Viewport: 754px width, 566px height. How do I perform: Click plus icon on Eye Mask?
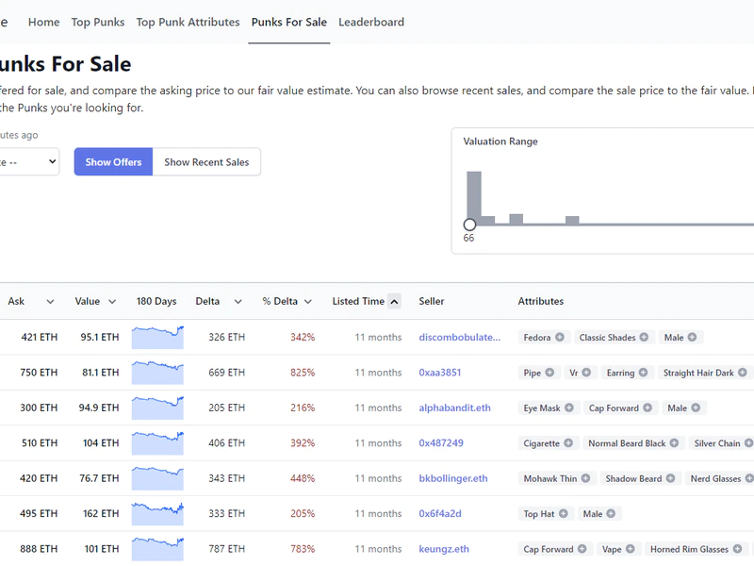[569, 408]
